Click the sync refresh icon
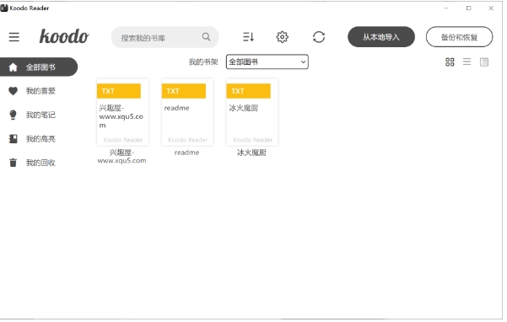 pos(319,37)
